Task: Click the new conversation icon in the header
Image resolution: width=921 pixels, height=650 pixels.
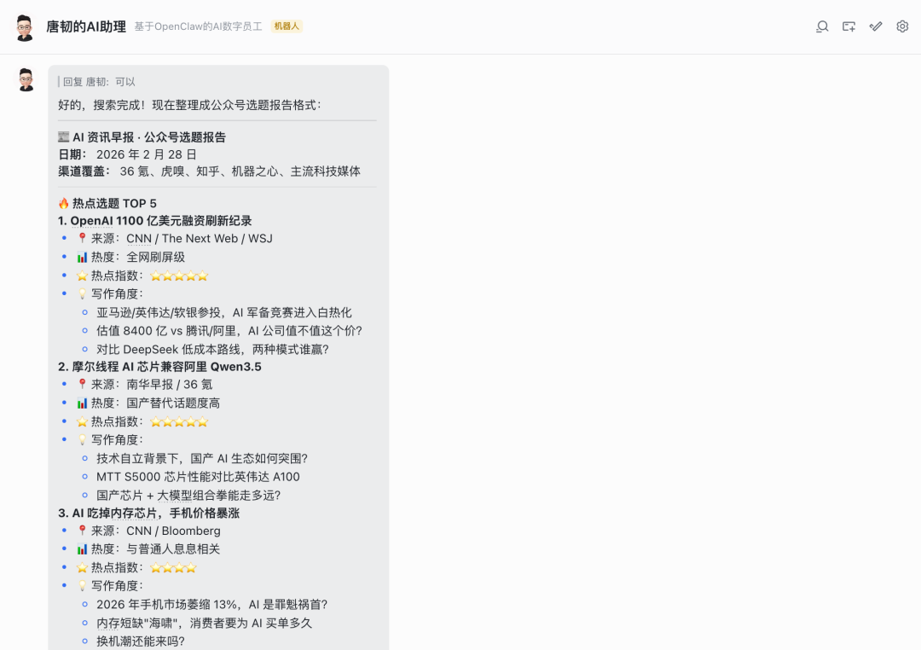Action: 849,26
